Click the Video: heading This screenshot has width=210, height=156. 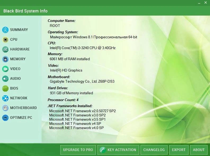[53, 65]
